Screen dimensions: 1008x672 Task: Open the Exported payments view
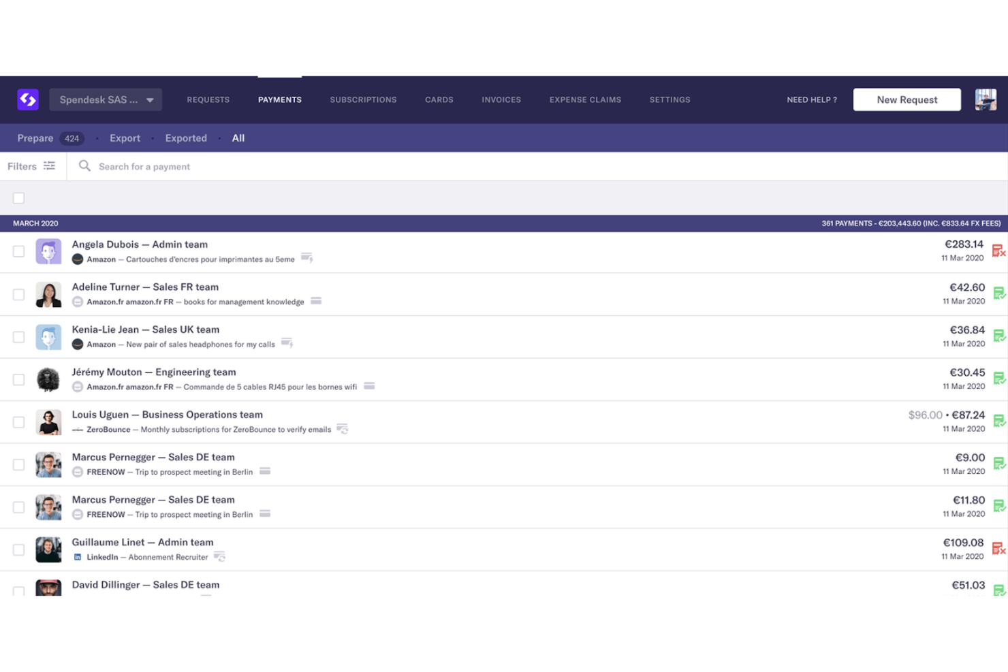coord(185,138)
